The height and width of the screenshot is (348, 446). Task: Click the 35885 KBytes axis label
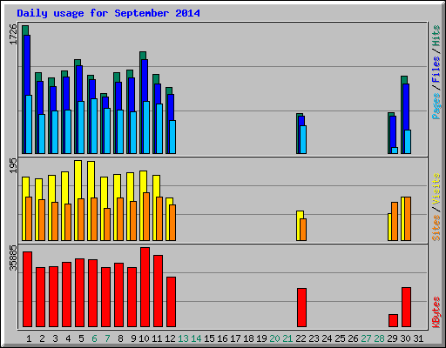click(13, 258)
